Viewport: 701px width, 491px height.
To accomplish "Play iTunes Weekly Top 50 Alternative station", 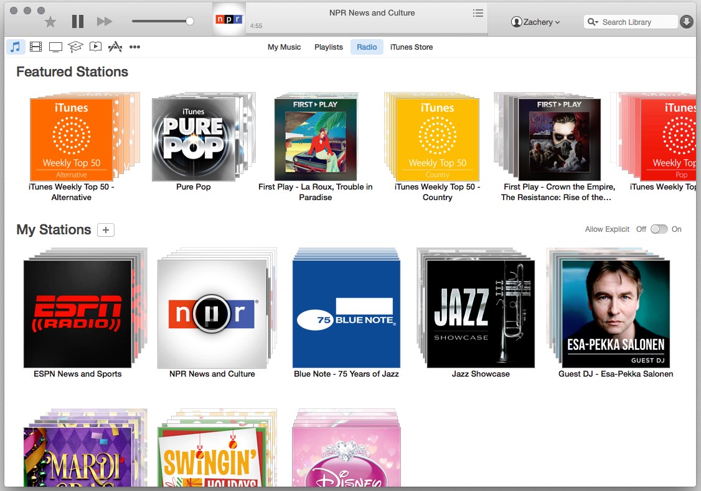I will [x=72, y=139].
